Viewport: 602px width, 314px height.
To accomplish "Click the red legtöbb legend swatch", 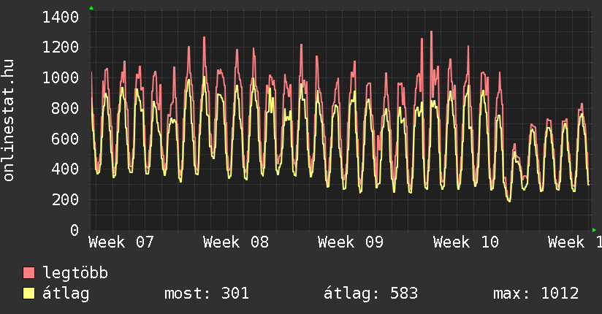I will coord(29,273).
